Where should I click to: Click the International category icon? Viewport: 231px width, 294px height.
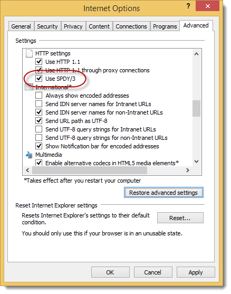point(29,87)
